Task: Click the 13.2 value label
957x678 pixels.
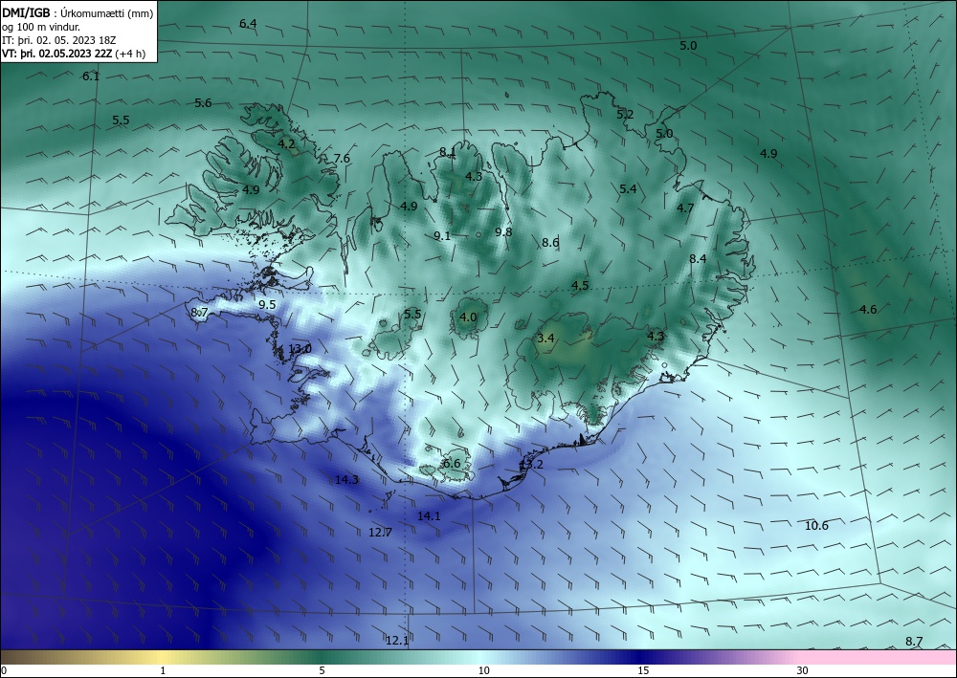Action: point(531,465)
